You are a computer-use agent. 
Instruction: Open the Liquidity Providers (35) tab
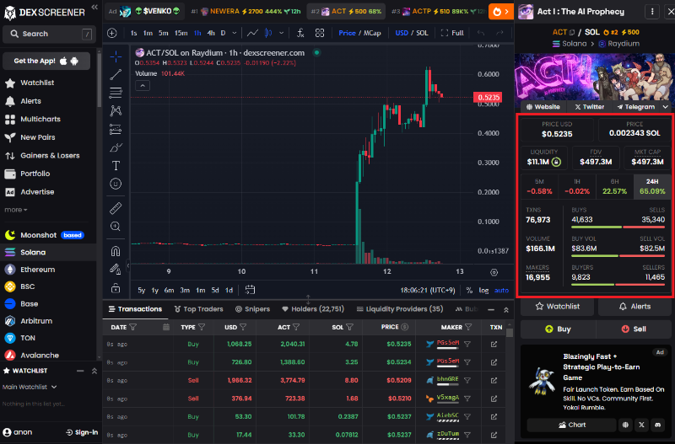[x=400, y=309]
